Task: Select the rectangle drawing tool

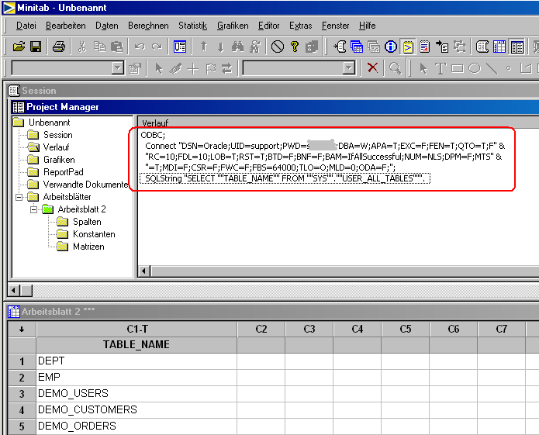Action: [x=458, y=68]
